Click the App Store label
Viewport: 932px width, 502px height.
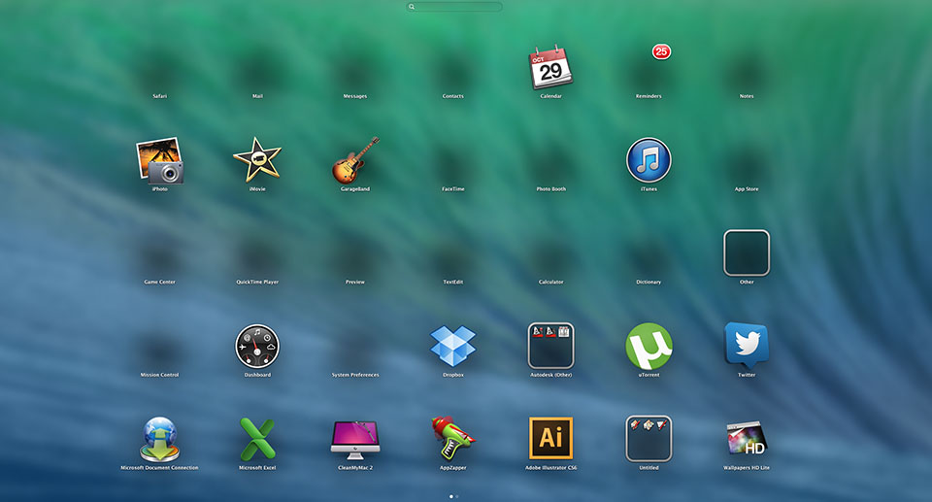pos(747,189)
